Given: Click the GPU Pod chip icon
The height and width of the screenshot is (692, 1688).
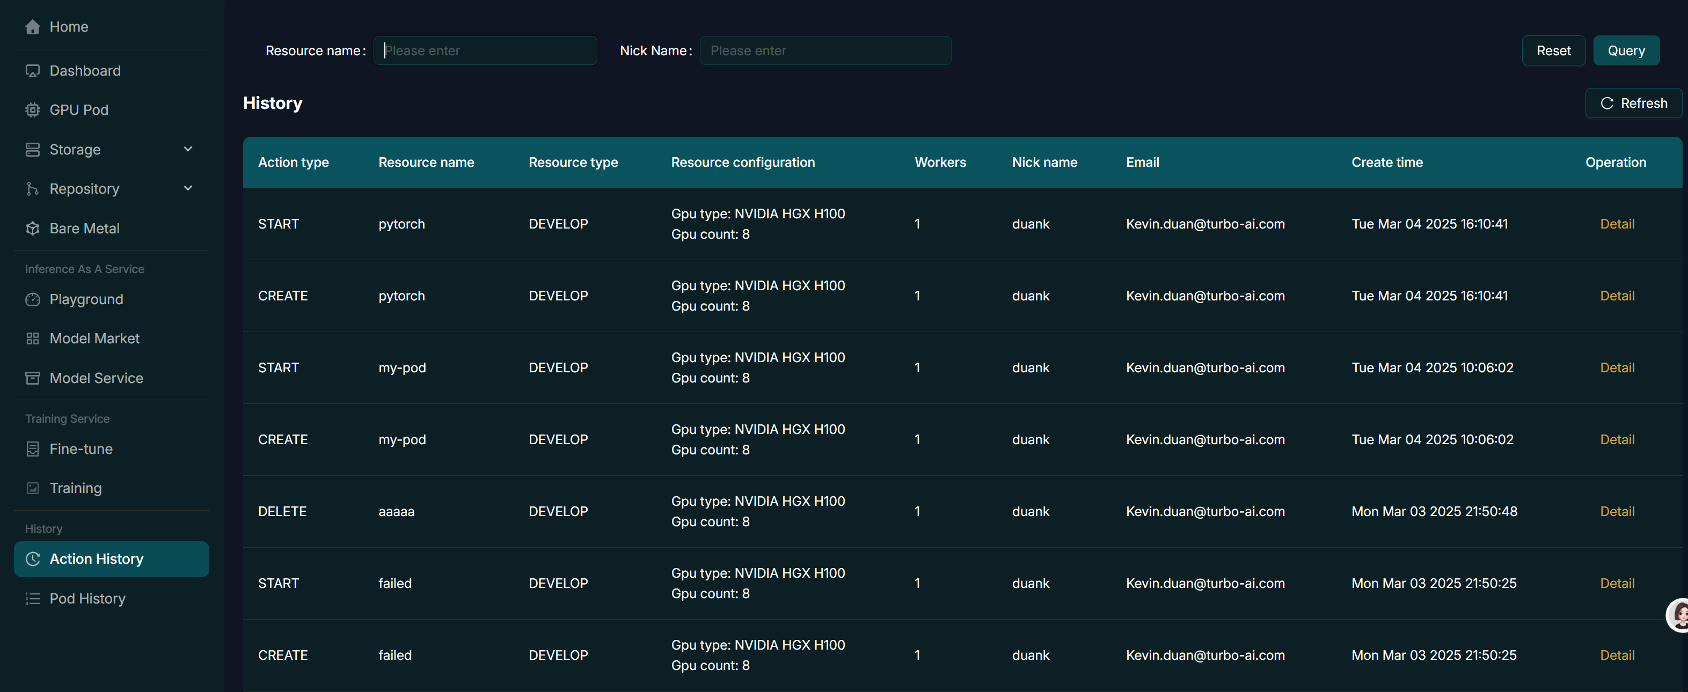Looking at the screenshot, I should coord(32,110).
